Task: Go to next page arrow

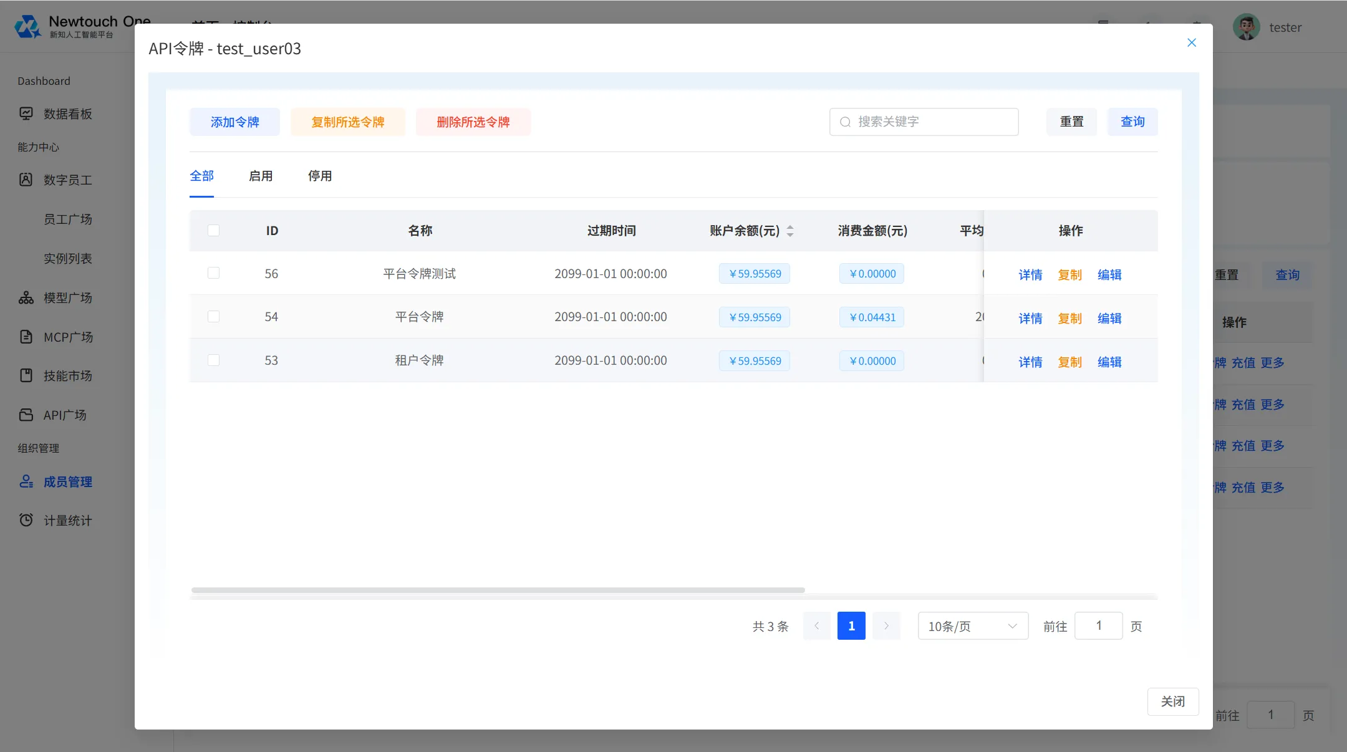Action: click(886, 625)
